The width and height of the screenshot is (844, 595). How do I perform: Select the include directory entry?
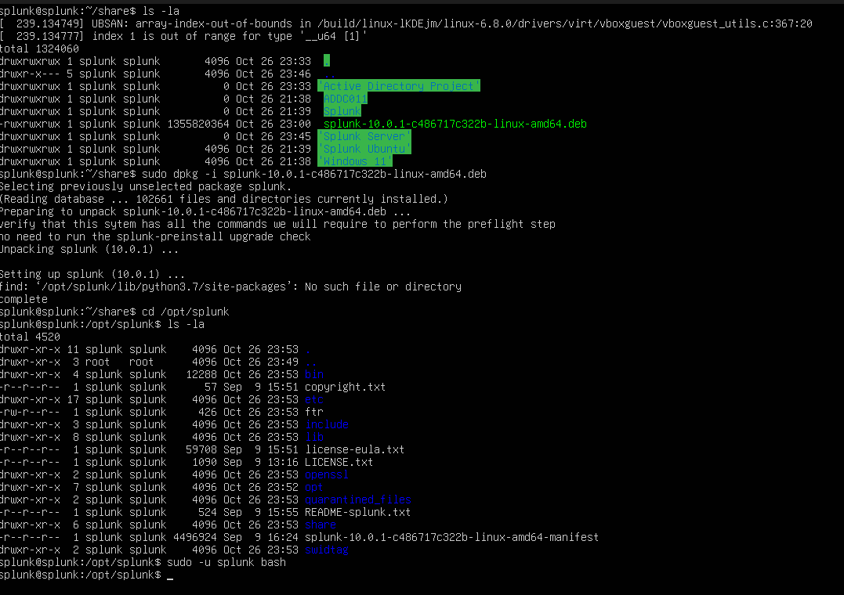[x=325, y=424]
